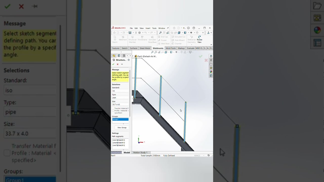Open the Options gear in the top toolbar
This screenshot has width=324, height=182.
[x=139, y=33]
